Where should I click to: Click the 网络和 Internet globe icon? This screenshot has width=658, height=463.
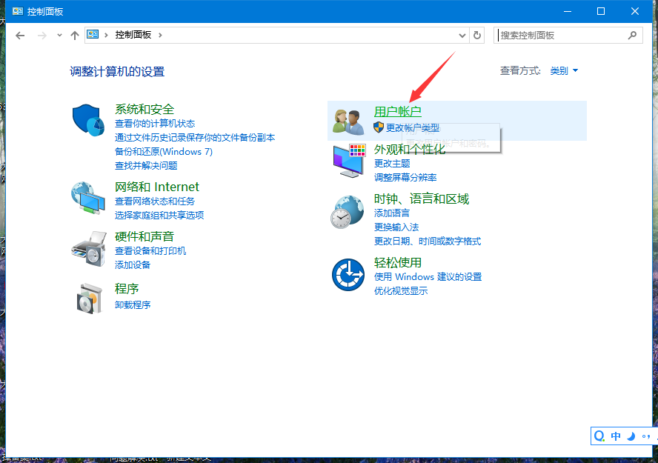pyautogui.click(x=88, y=198)
